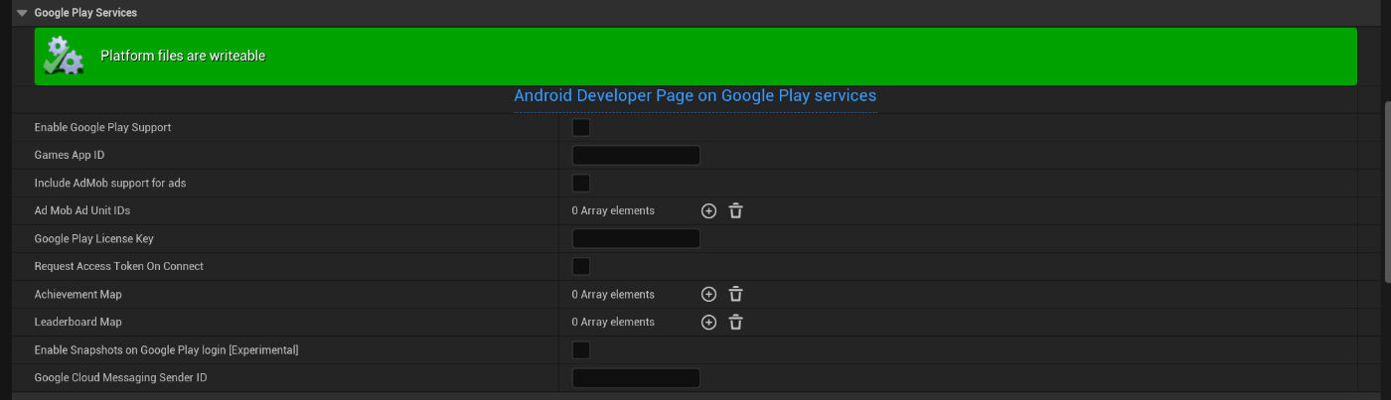The height and width of the screenshot is (400, 1391).
Task: Remove all Ad Mob Ad Unit IDs elements
Action: point(735,210)
